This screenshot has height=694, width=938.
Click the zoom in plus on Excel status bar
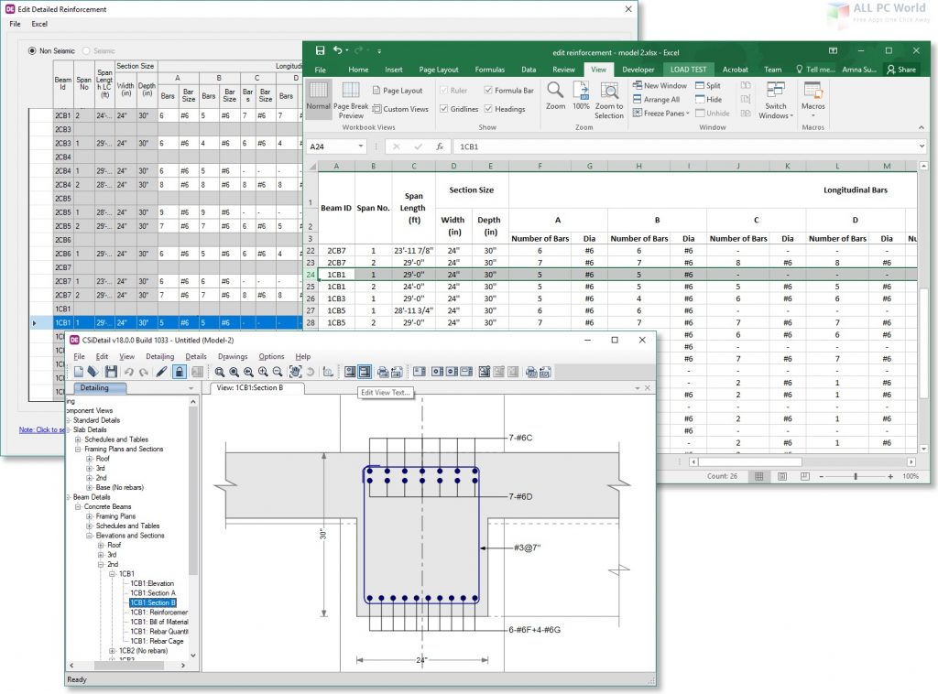point(890,476)
